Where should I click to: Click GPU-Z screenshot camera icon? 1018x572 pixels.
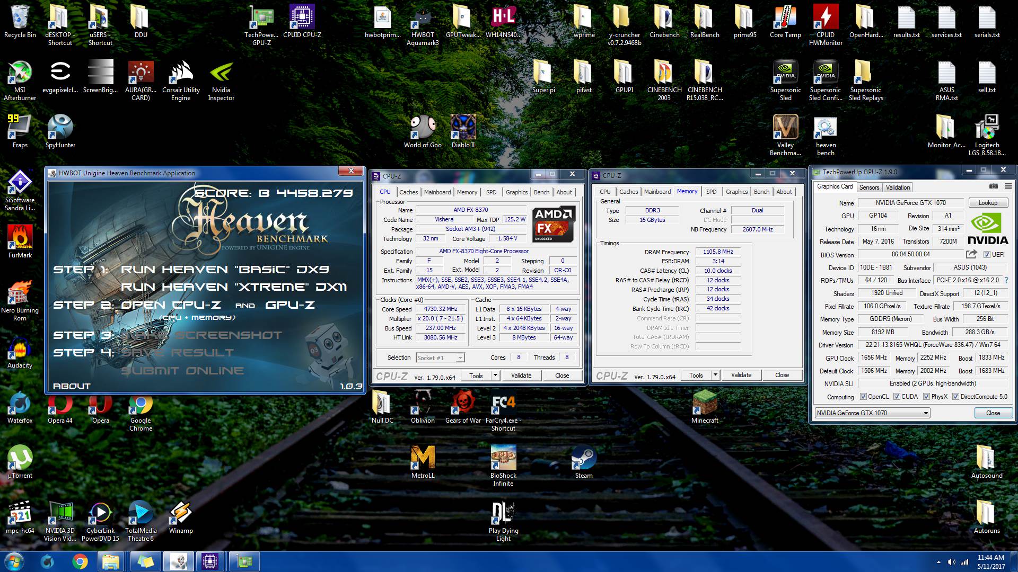[994, 186]
